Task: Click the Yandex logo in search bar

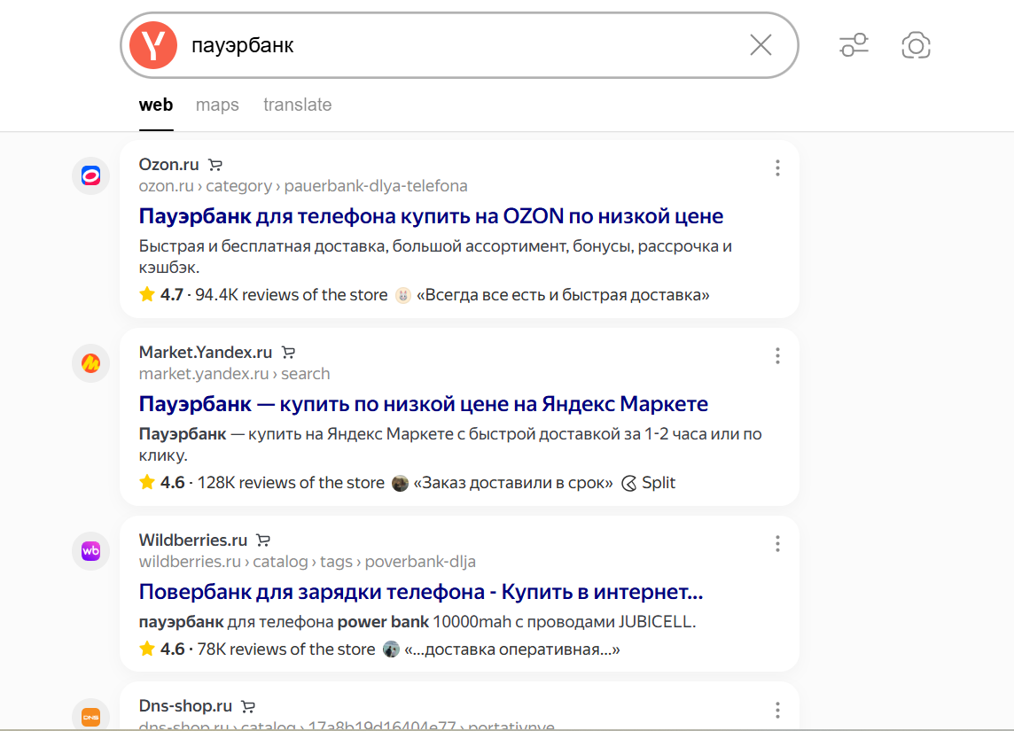Action: pos(153,45)
